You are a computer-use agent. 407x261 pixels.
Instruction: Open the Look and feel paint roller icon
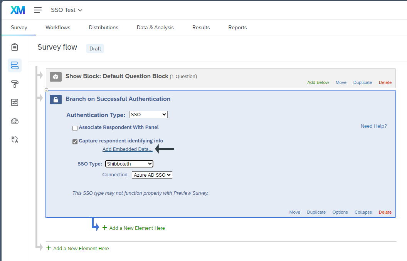(15, 84)
